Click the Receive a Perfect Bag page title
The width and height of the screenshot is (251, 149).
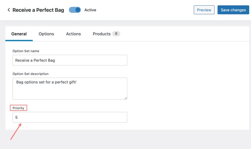[x=38, y=10]
